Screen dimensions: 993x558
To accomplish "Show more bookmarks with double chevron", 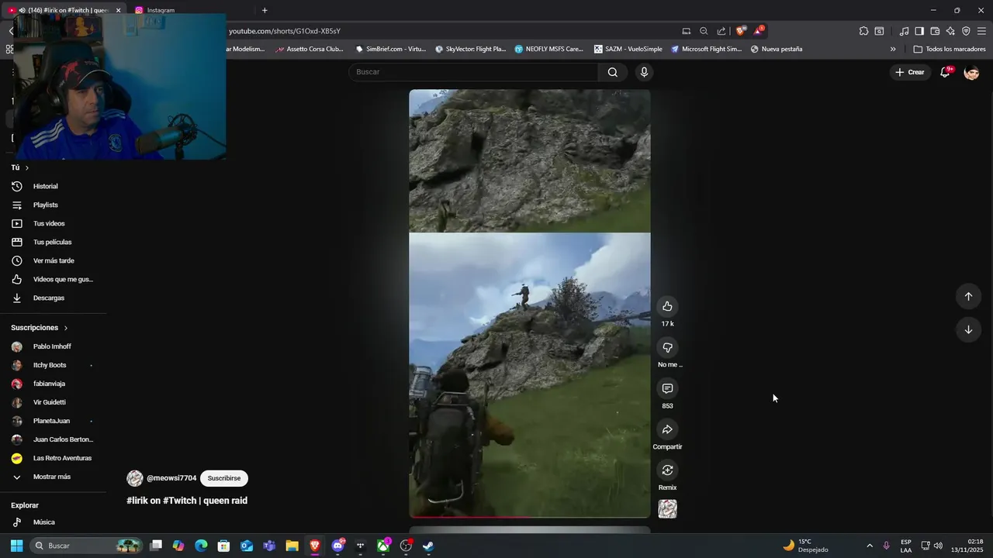I will click(893, 50).
